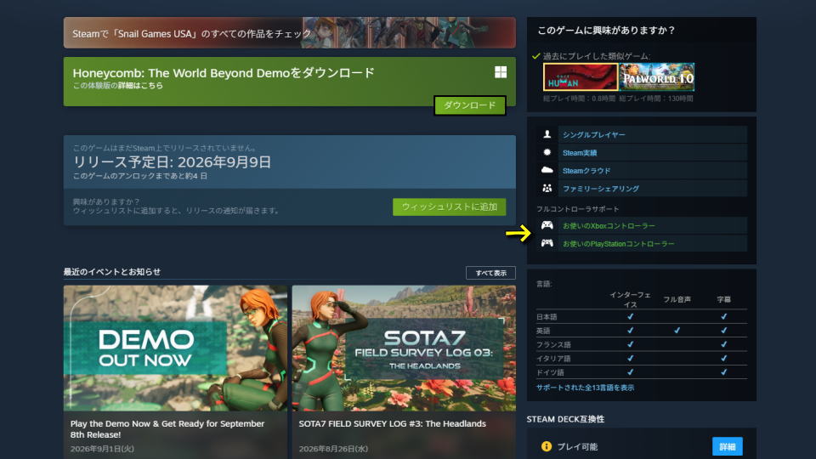
Task: Open SOTA7 Field Survey Log 03 image
Action: click(404, 348)
